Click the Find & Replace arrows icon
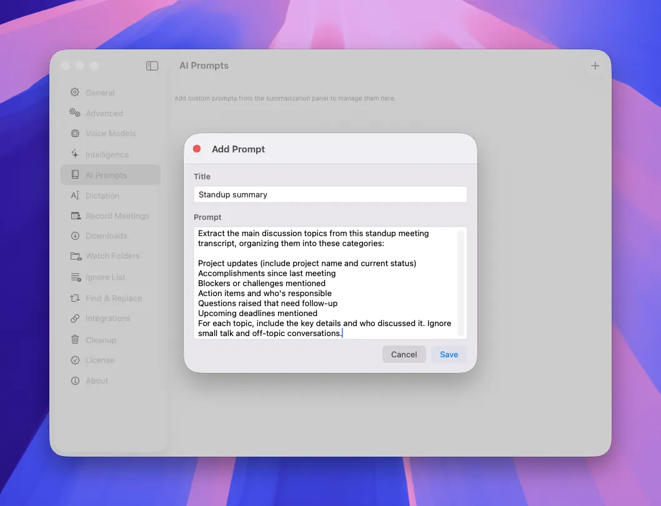Viewport: 661px width, 506px height. pos(75,298)
